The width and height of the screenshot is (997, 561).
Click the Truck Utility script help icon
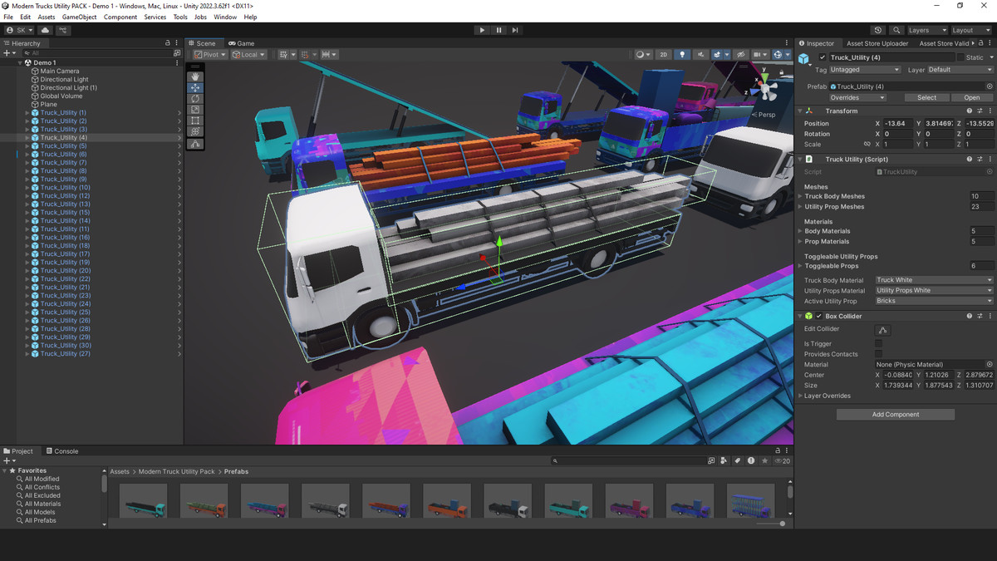pos(969,159)
